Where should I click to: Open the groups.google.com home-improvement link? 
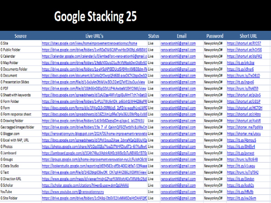point(95,159)
